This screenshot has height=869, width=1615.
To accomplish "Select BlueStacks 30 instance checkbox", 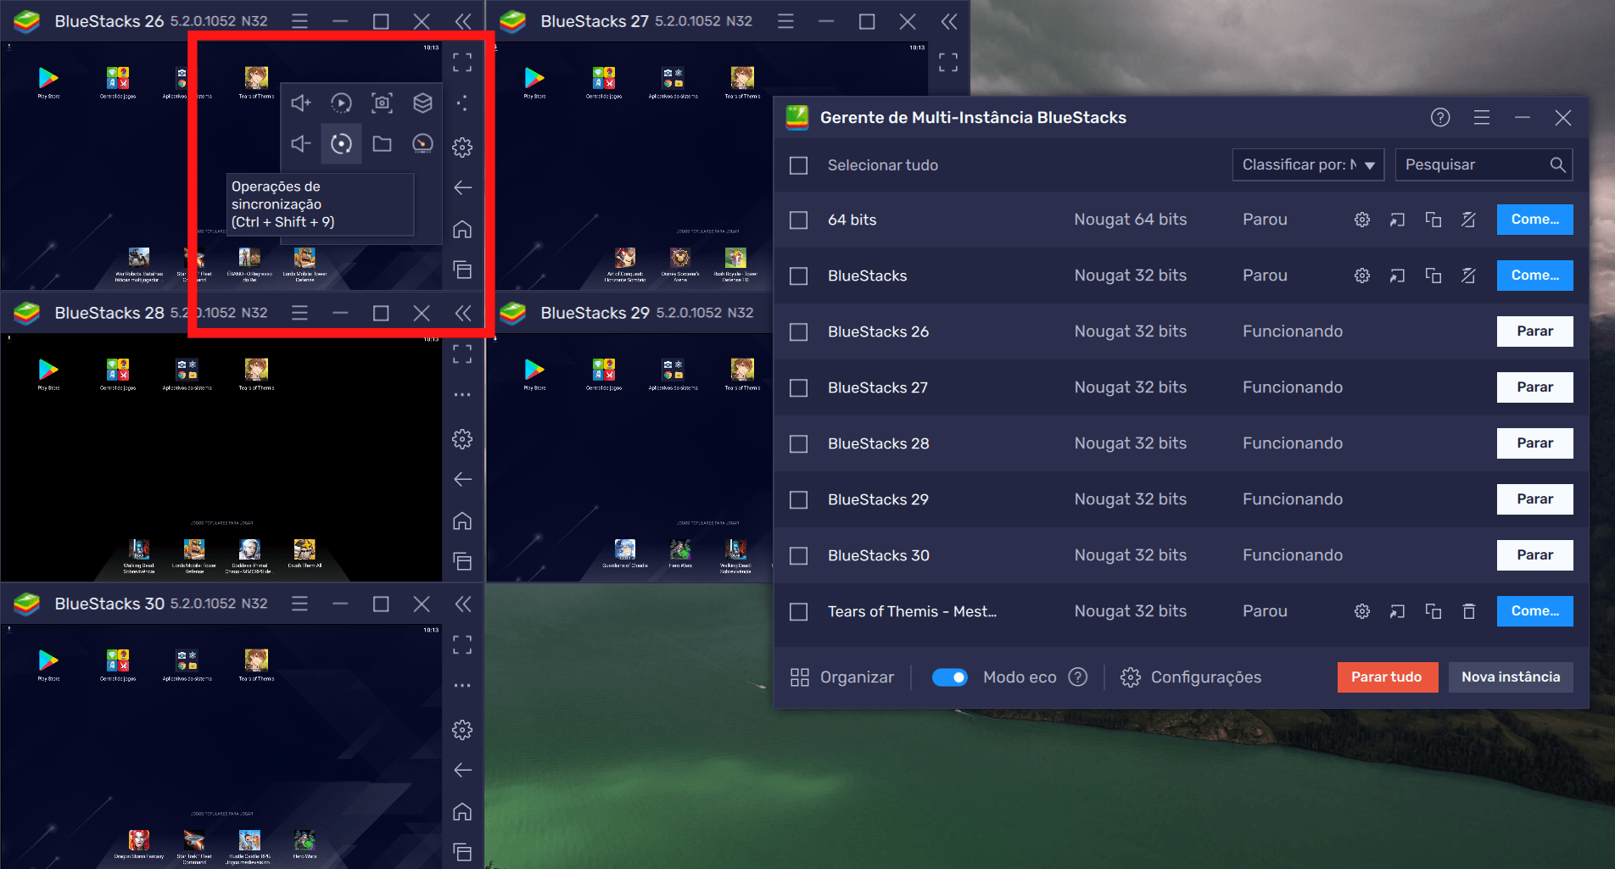I will coord(798,555).
